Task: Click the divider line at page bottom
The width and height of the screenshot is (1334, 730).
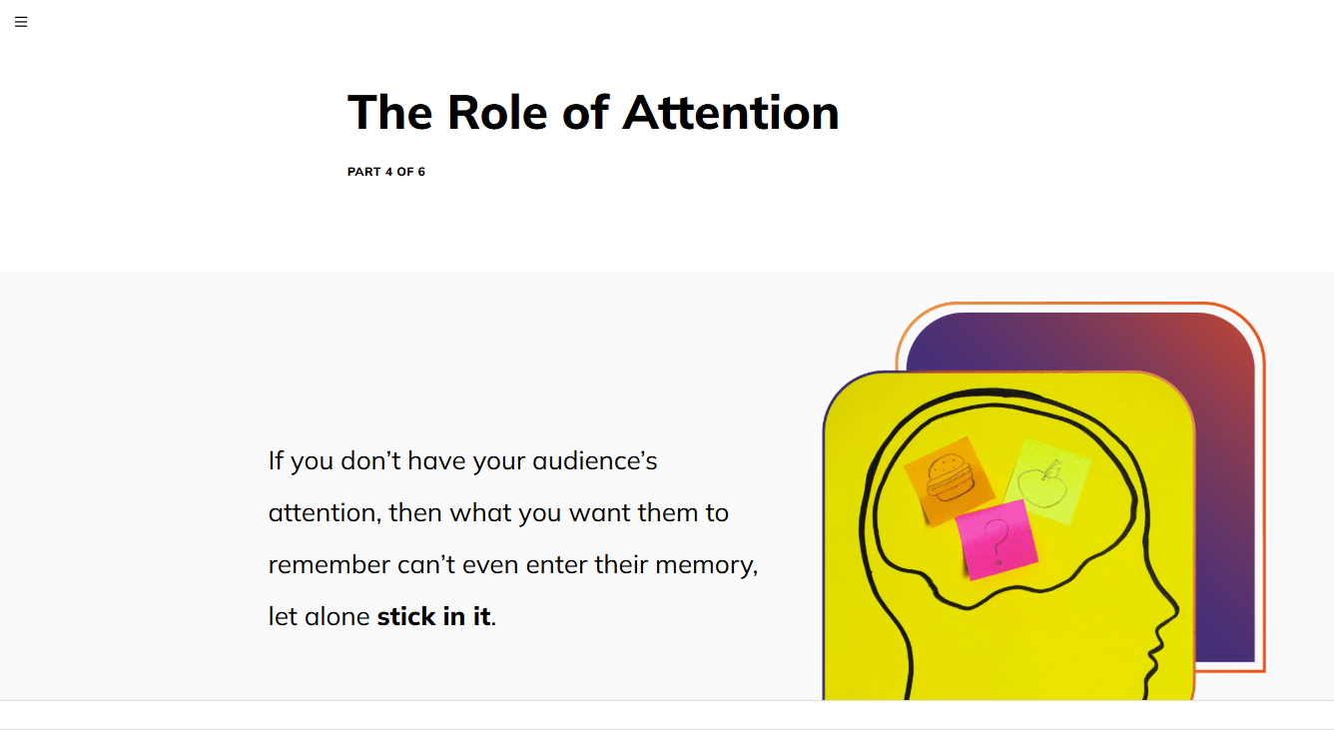Action: pos(667,701)
